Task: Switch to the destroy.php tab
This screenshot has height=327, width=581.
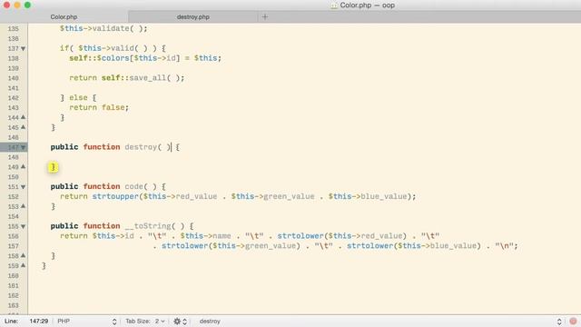Action: coord(193,17)
